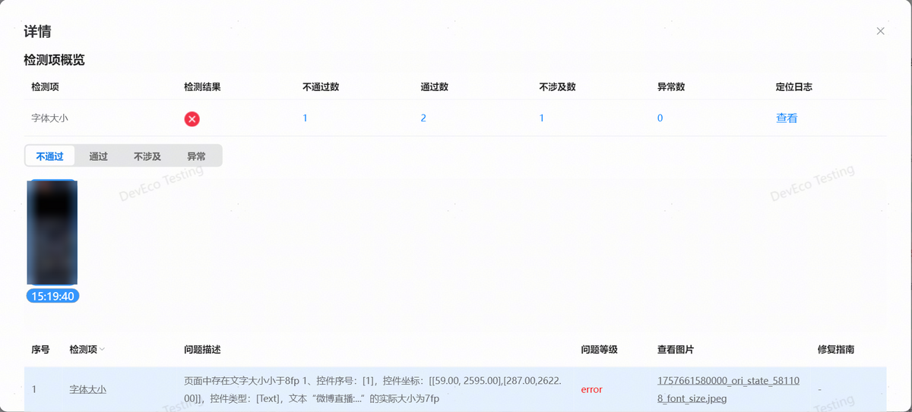Viewport: 912px width, 412px height.
Task: Switch to the 不涉及 tab
Action: pyautogui.click(x=147, y=156)
